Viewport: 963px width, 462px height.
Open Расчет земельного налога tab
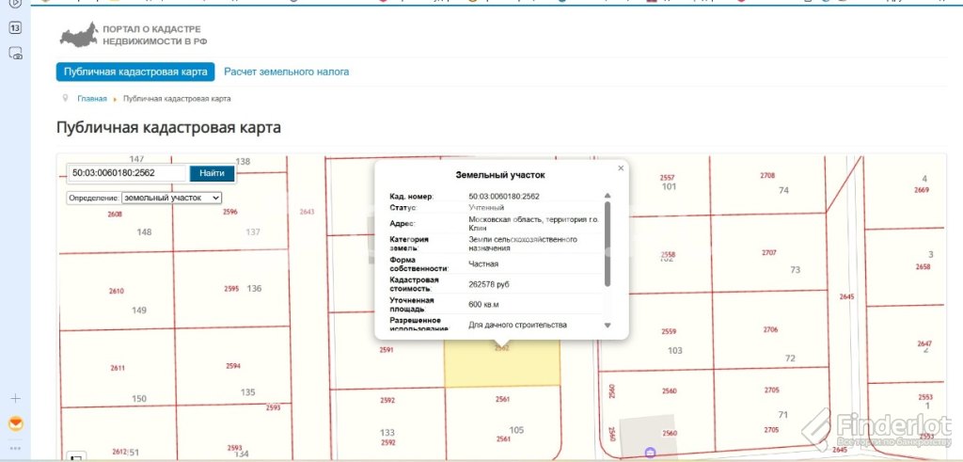coord(287,72)
